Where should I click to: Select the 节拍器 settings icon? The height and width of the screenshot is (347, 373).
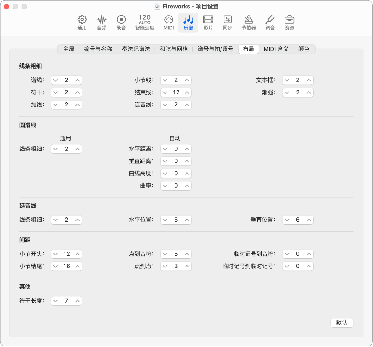249,22
